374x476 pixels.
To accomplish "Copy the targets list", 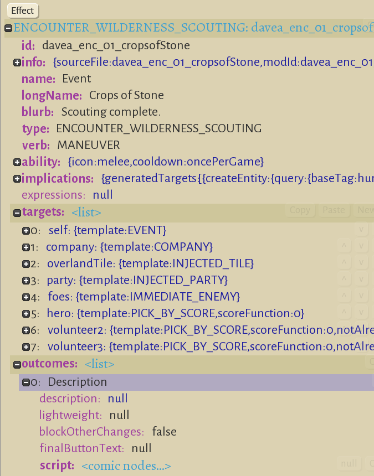I will (x=300, y=210).
